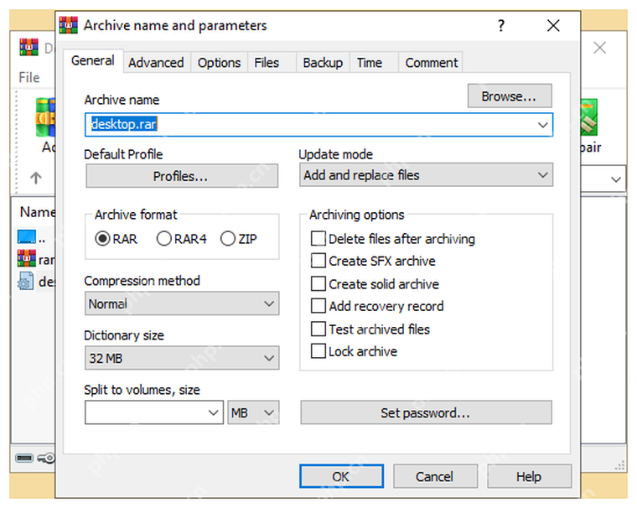
Task: Click the resize grip of background window
Action: click(x=620, y=466)
